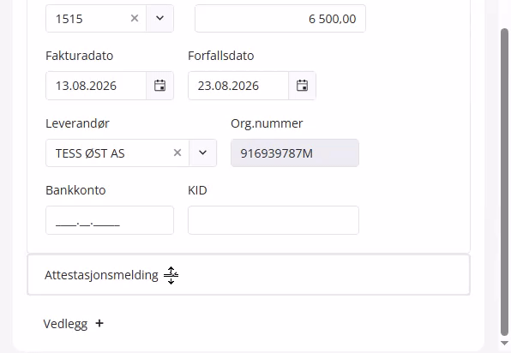511x353 pixels.
Task: Click the Attestasjonsmelding section header
Action: coord(249,275)
